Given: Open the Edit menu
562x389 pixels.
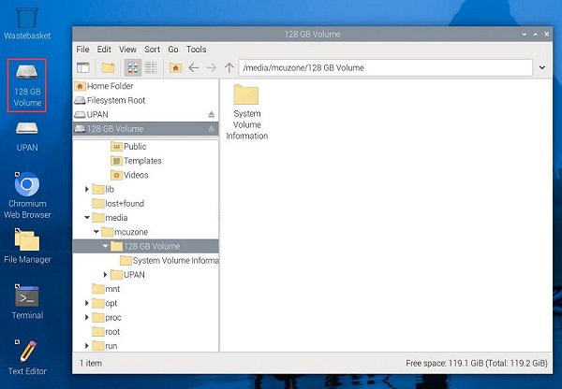Looking at the screenshot, I should (x=104, y=50).
